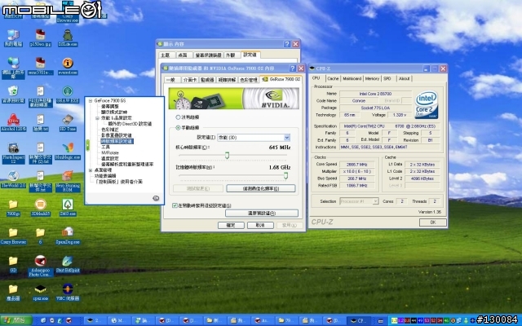The image size is (522, 326).
Task: Open the OD folder on the desktop
Action: click(13, 264)
